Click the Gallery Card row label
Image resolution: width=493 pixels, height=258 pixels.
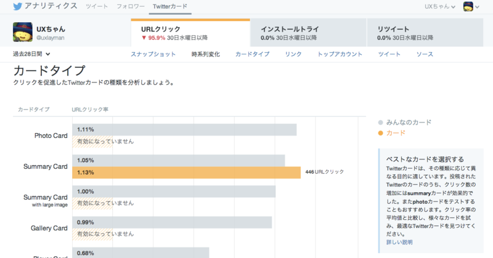click(x=49, y=228)
